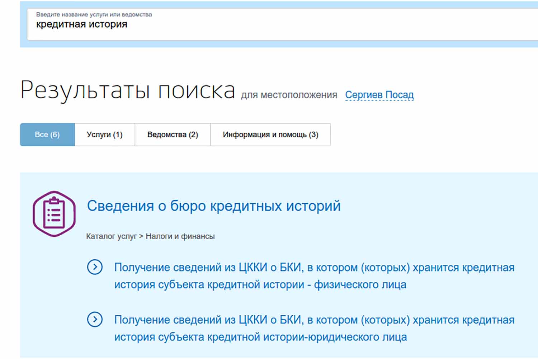The width and height of the screenshot is (538, 359).
Task: Open Информация и помощь (3) tab
Action: pos(270,134)
